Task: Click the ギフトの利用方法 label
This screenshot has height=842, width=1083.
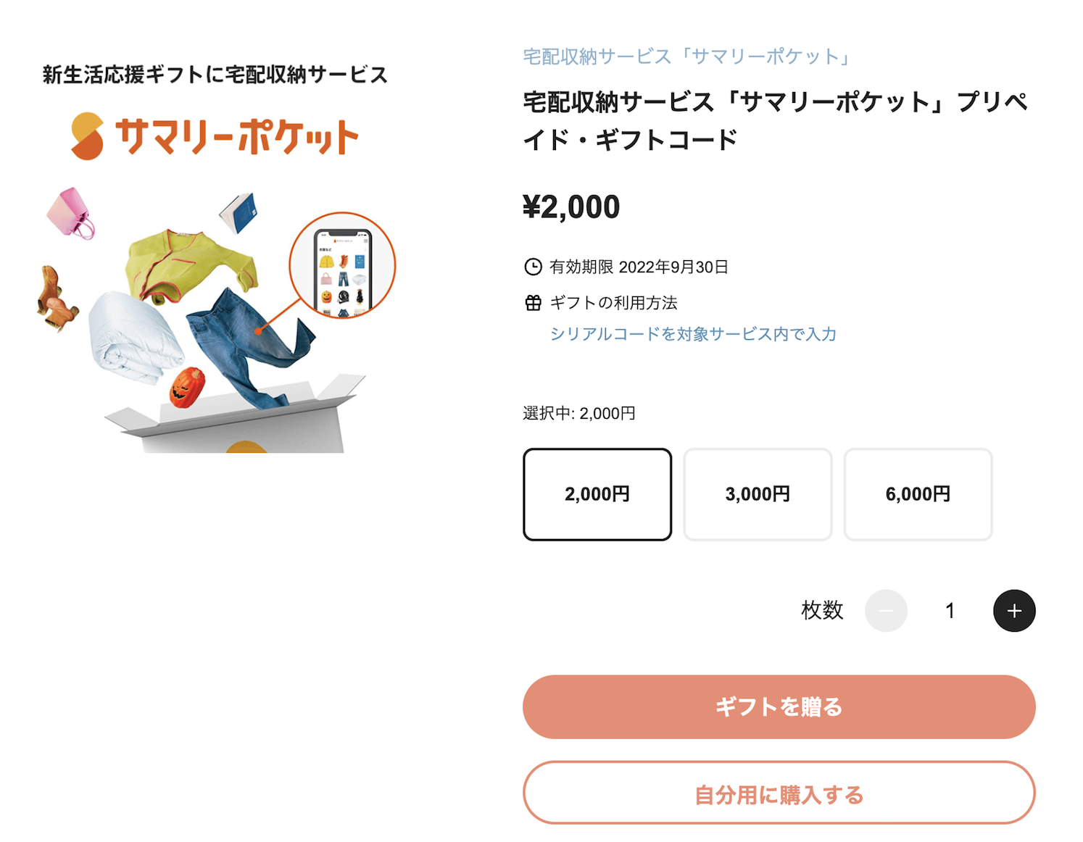Action: click(x=613, y=303)
